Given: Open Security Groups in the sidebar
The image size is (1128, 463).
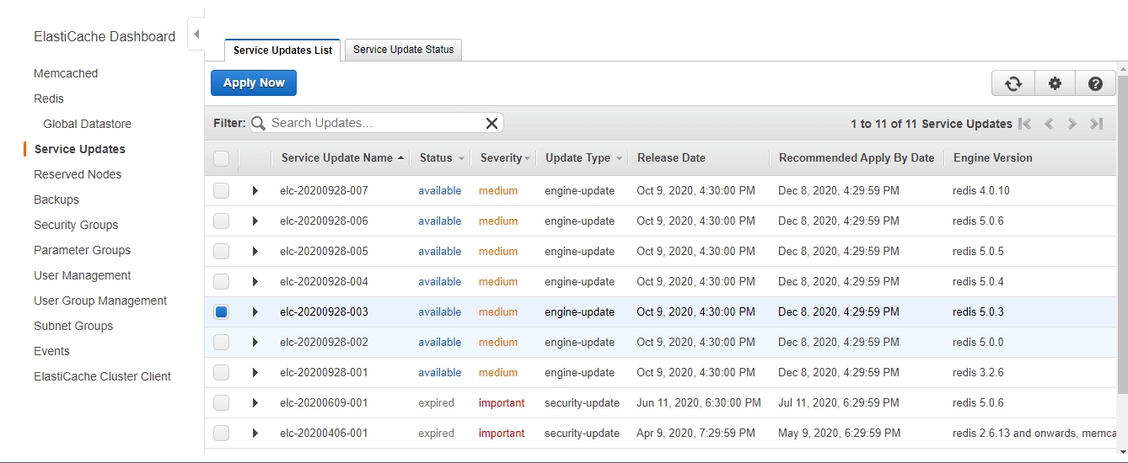Looking at the screenshot, I should pos(76,225).
